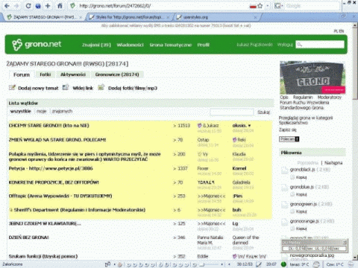The height and width of the screenshot is (268, 358).
Task: Open the Sheriff's Department thread
Action: 80,210
